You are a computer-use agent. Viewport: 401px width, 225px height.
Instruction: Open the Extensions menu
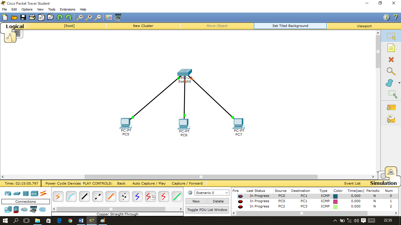[67, 9]
